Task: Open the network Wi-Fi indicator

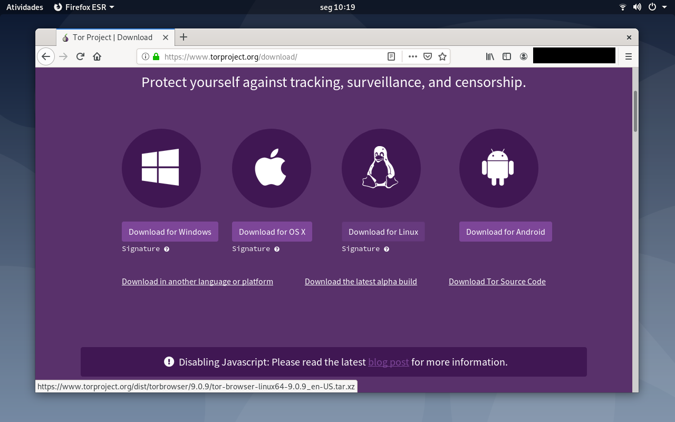Action: click(x=623, y=7)
